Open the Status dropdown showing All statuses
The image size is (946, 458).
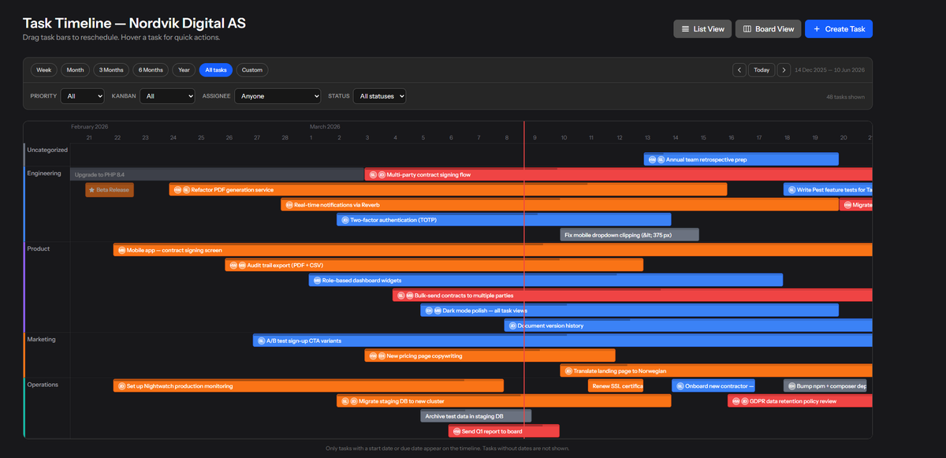[379, 96]
